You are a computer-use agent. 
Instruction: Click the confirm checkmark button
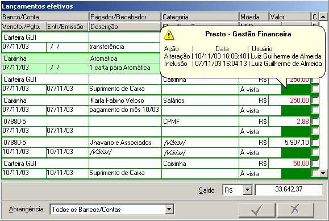click(x=257, y=210)
